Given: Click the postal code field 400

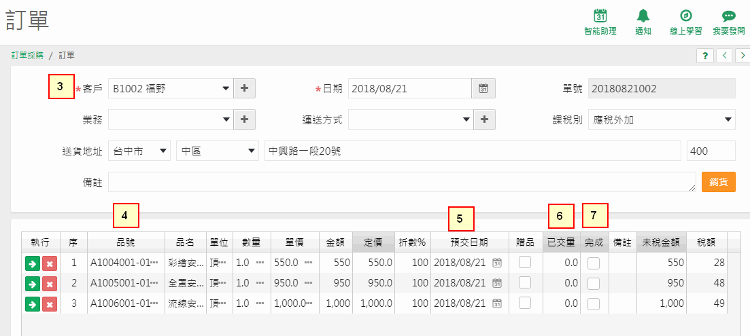Looking at the screenshot, I should click(x=711, y=151).
